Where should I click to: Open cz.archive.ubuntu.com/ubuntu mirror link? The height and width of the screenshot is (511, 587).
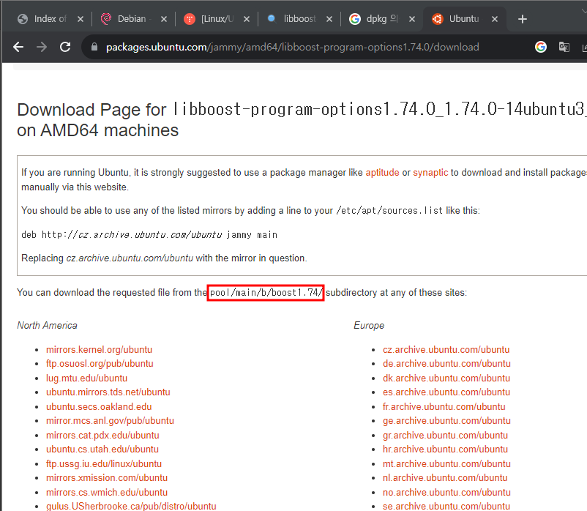[446, 349]
